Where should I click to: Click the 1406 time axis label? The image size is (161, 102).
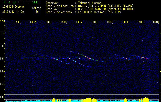[94, 22]
